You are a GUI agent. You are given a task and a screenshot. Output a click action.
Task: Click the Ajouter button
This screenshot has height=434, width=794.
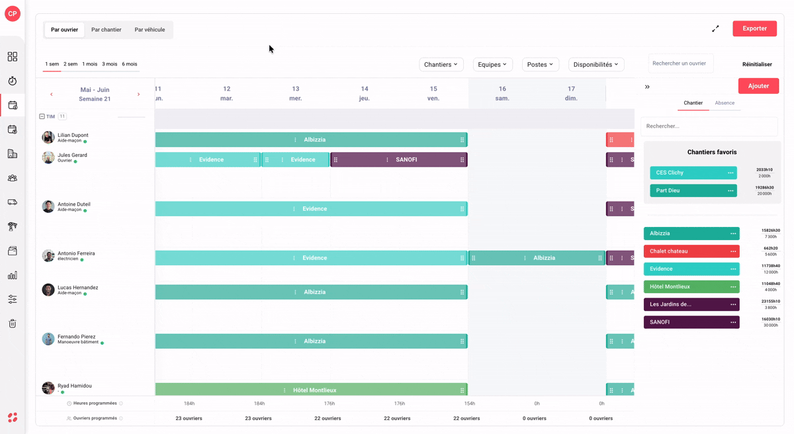[758, 86]
